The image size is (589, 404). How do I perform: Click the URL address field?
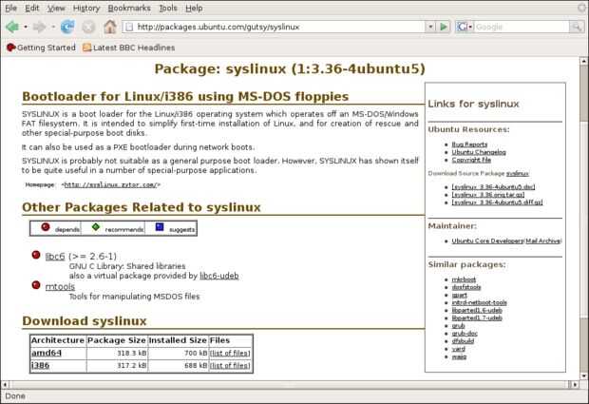click(x=280, y=27)
